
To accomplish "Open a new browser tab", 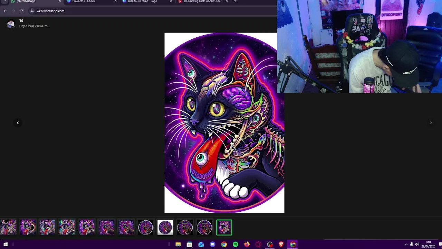I will pos(235,1).
